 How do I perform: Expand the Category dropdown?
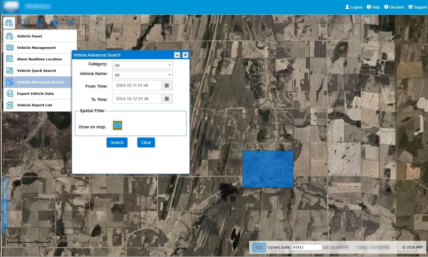click(143, 65)
